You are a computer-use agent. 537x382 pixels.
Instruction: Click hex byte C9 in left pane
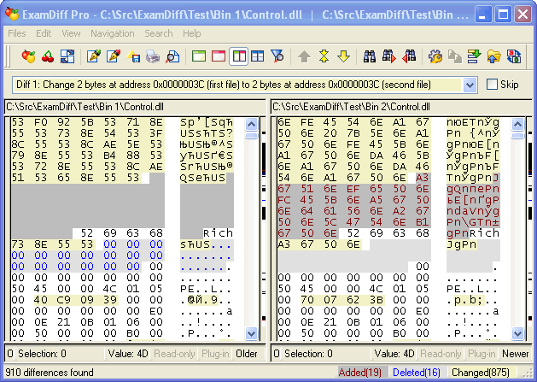pos(64,300)
